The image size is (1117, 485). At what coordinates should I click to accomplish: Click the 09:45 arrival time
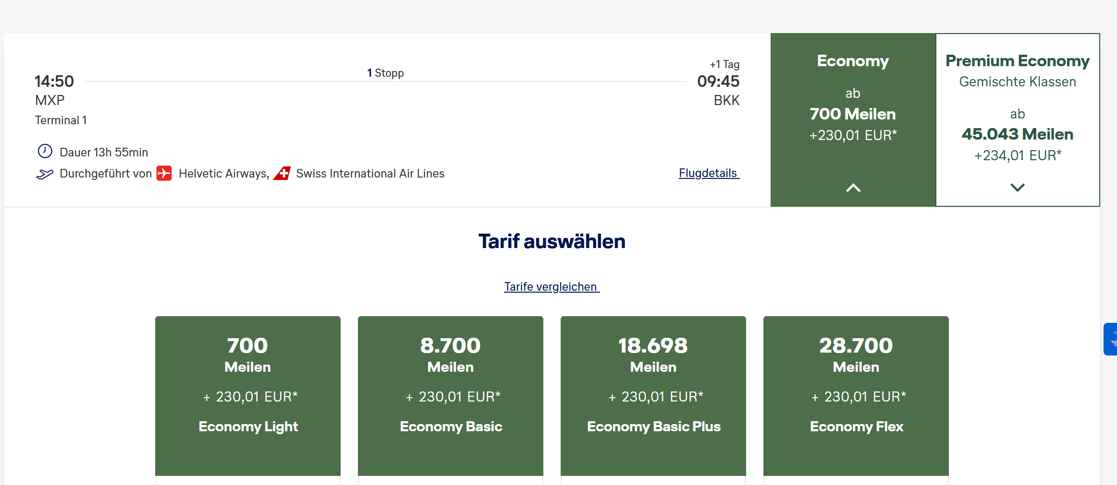point(718,81)
